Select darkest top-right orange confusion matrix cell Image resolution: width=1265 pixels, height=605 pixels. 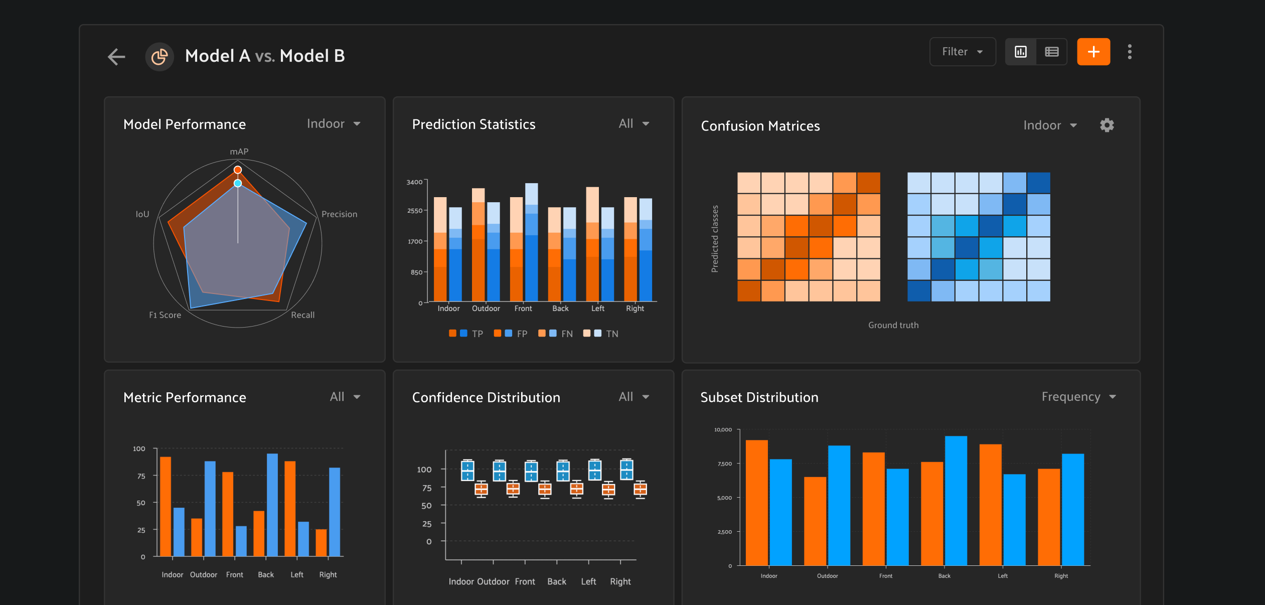click(x=869, y=183)
